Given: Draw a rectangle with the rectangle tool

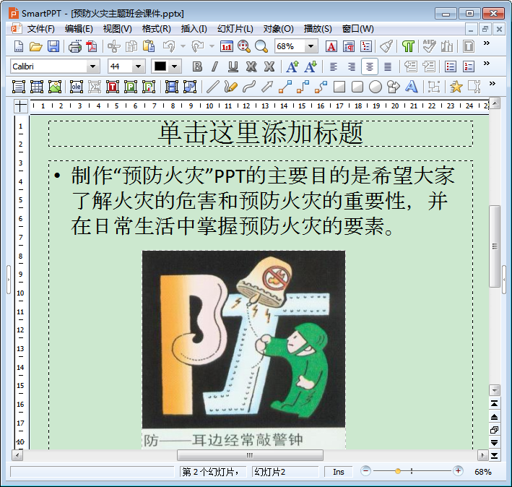Looking at the screenshot, I should click(339, 87).
